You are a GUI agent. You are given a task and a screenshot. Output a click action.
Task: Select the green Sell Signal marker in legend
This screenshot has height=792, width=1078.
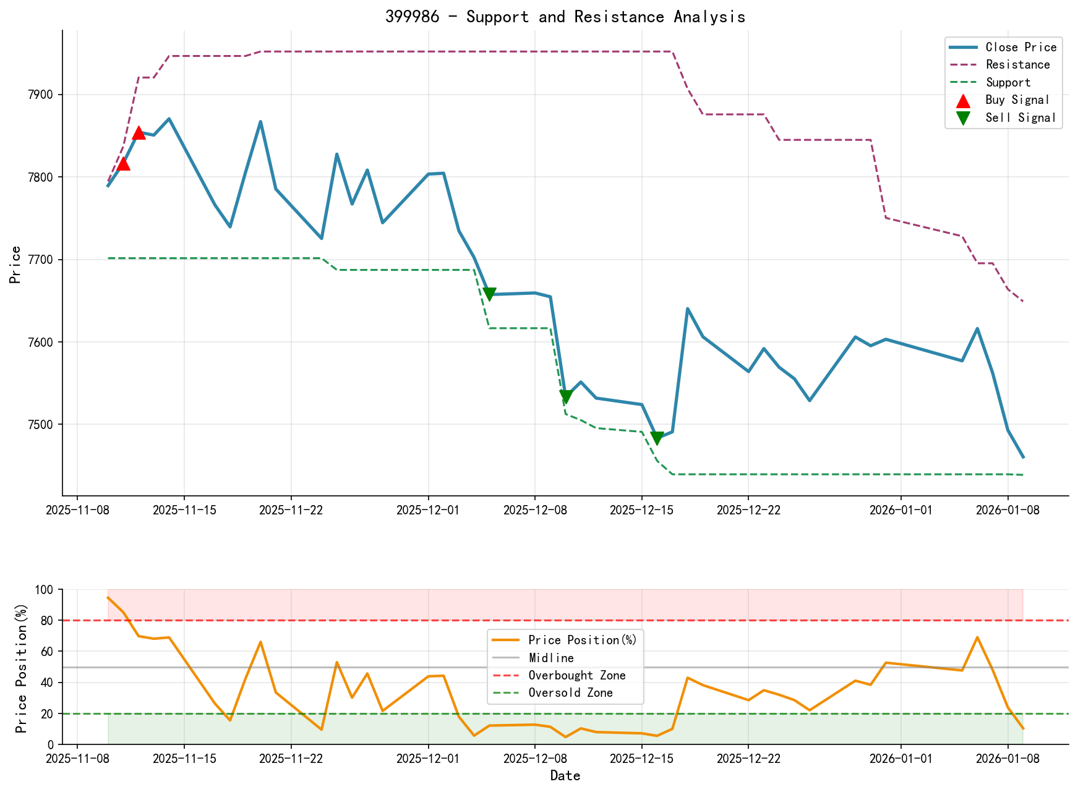[963, 117]
